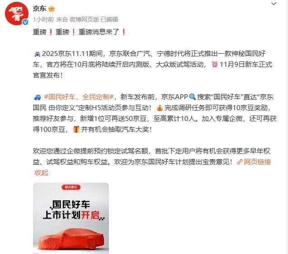Open the 网页链接 web link
288x254 pixels.
(257, 162)
